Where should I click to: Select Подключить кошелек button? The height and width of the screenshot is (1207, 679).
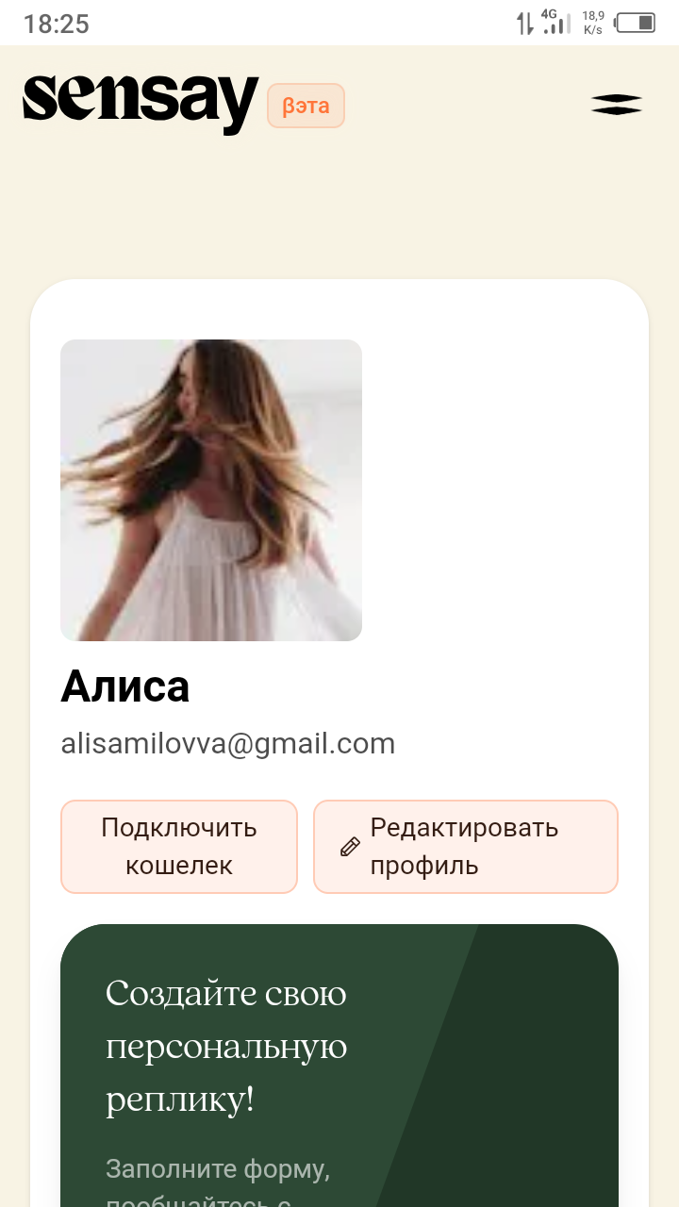click(x=179, y=847)
